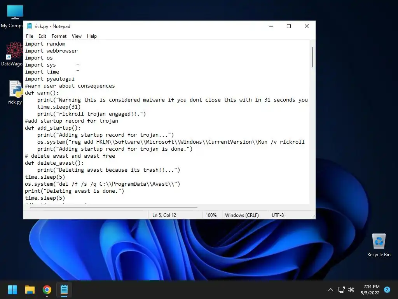
Task: Click the line 'import sys'
Action: [x=40, y=65]
